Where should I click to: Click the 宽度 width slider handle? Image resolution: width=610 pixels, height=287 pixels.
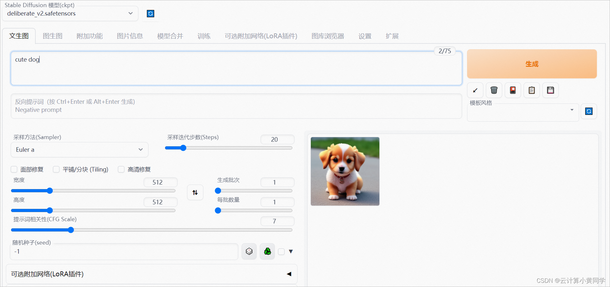50,191
